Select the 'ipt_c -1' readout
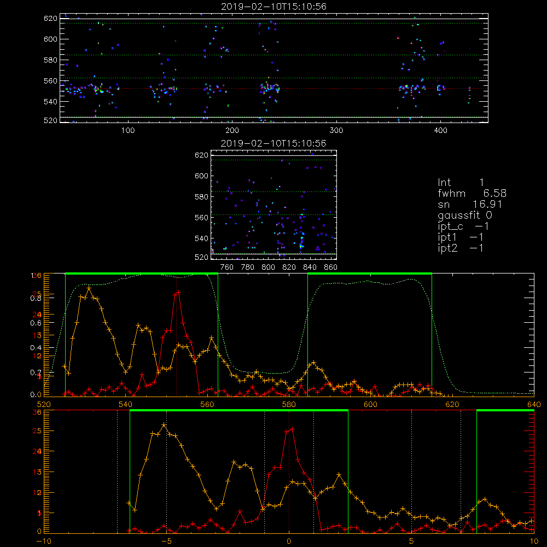The width and height of the screenshot is (547, 547). pos(463,226)
